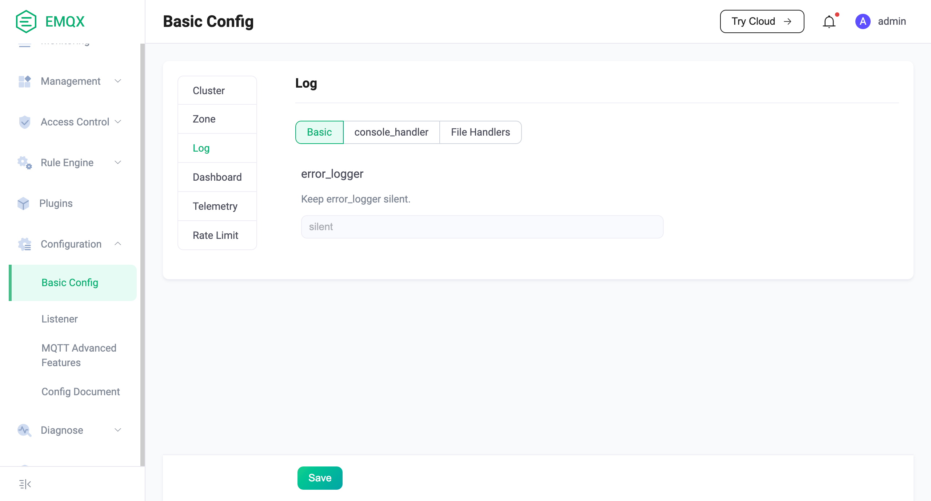Toggle the sidebar collapse button
This screenshot has height=501, width=931.
point(25,484)
